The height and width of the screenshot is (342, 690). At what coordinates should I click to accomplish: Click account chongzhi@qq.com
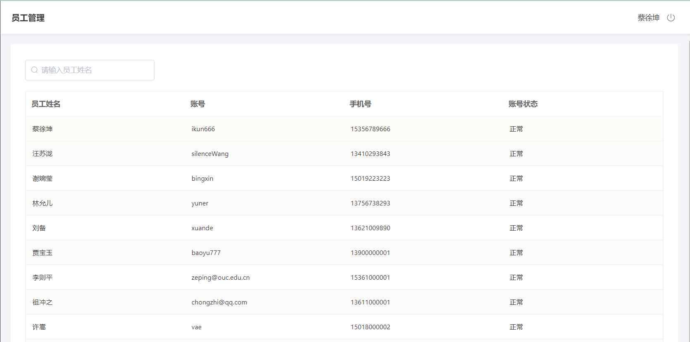point(219,302)
